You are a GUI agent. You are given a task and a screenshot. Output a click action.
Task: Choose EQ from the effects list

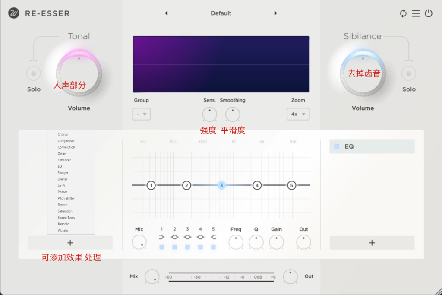(x=60, y=166)
